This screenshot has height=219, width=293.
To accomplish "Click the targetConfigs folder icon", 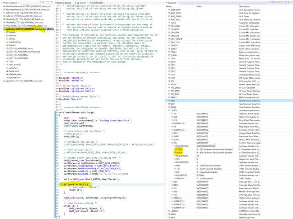I will [x=7, y=42].
